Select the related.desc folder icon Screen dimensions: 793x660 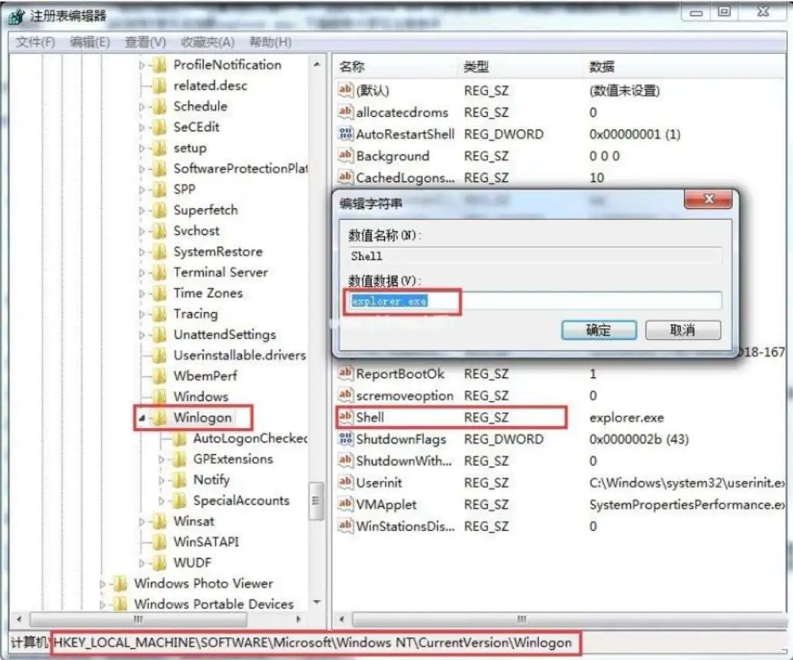[x=160, y=85]
